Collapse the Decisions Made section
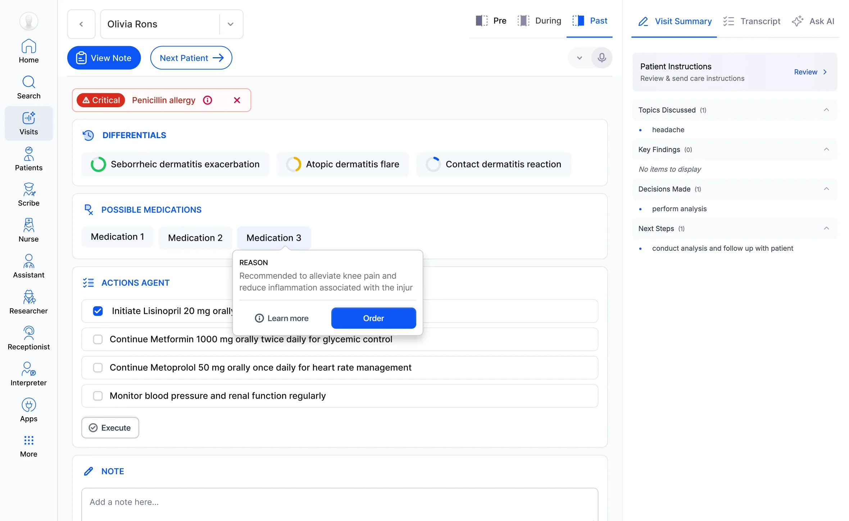This screenshot has width=849, height=521. [826, 189]
